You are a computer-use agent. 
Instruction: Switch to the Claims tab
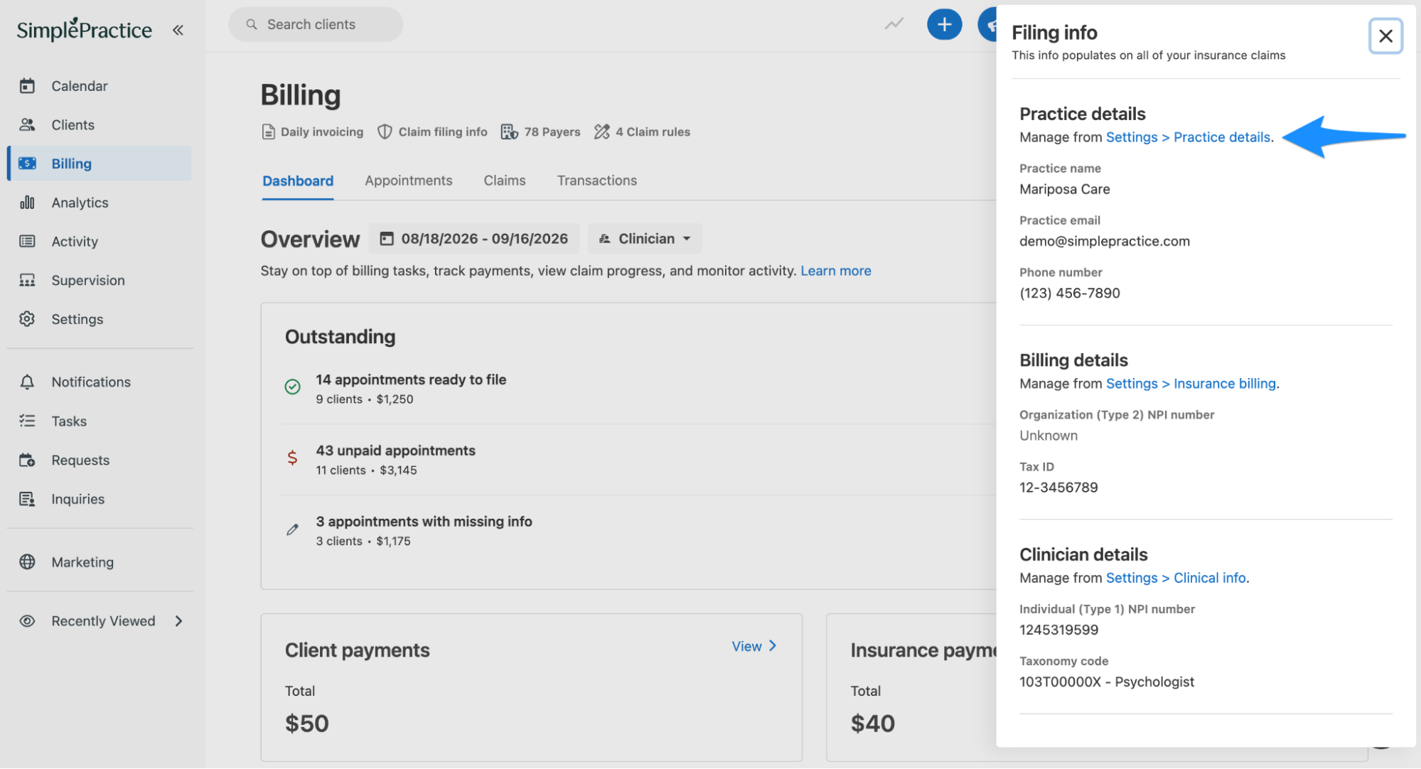pyautogui.click(x=505, y=181)
